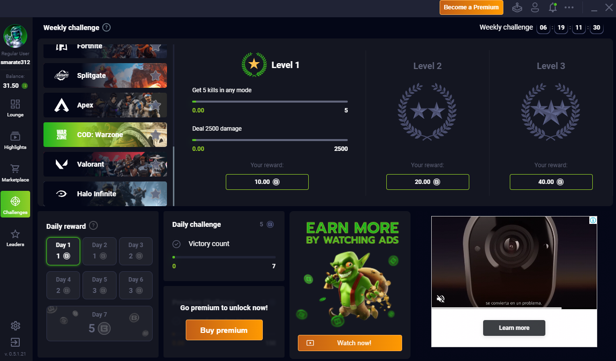Go to the Marketplace cart icon
Screen dimensions: 616x361
click(x=15, y=169)
